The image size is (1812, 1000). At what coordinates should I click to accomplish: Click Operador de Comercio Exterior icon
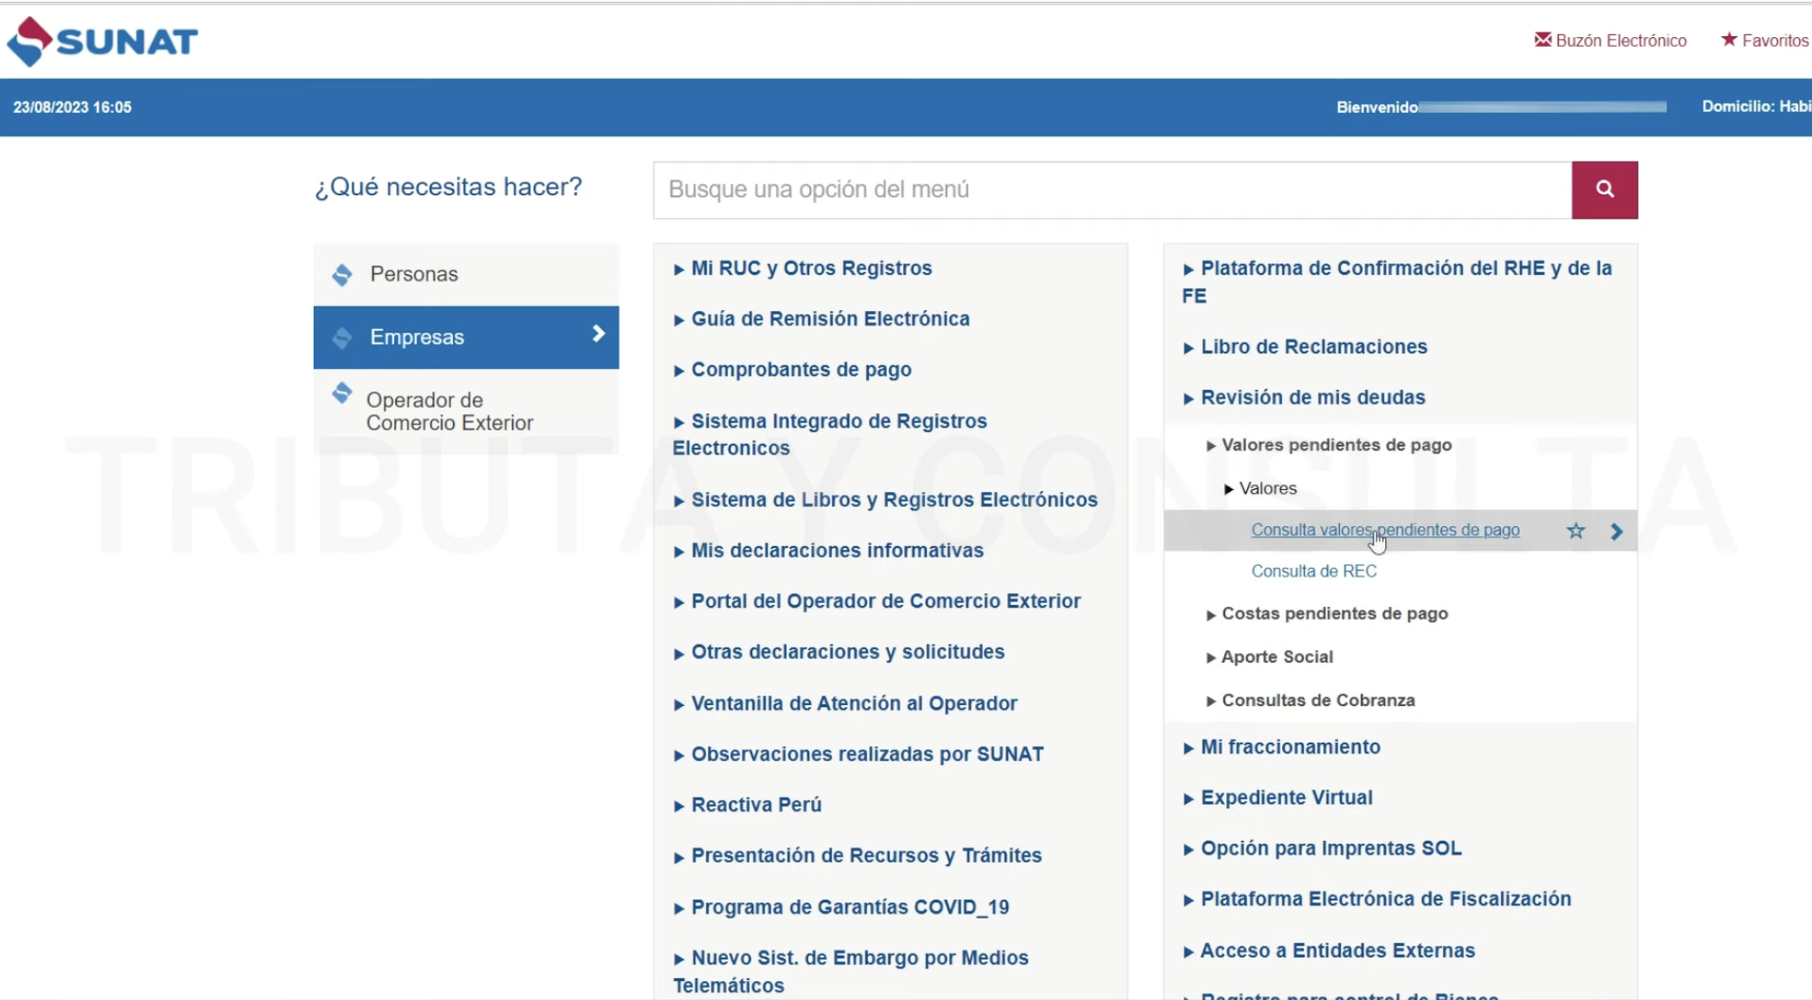pos(342,393)
